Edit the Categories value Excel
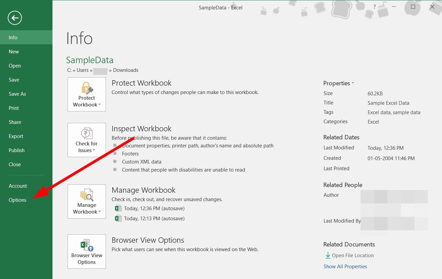This screenshot has width=442, height=279. (373, 122)
